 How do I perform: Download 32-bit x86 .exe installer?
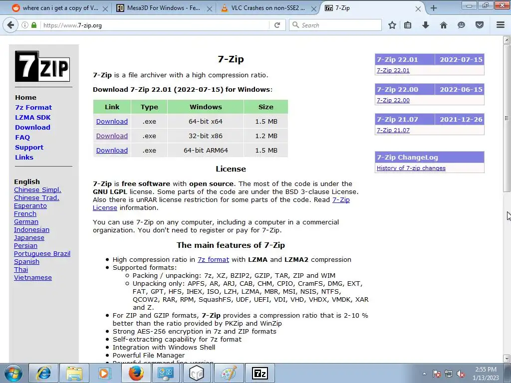point(112,136)
